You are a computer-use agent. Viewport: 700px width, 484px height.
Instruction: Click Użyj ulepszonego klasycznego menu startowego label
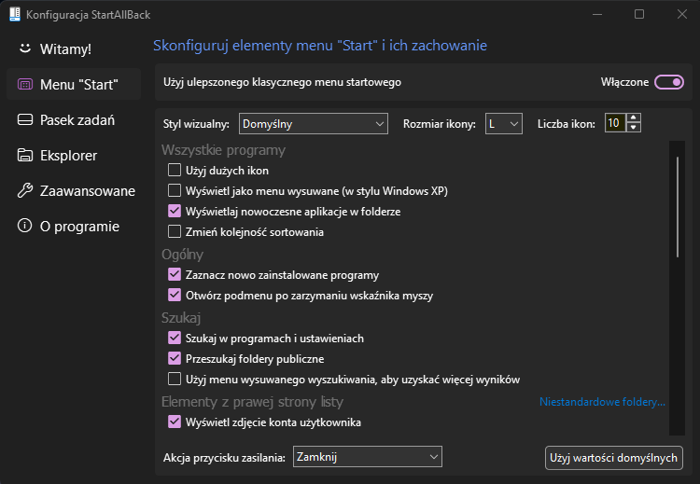pyautogui.click(x=282, y=82)
